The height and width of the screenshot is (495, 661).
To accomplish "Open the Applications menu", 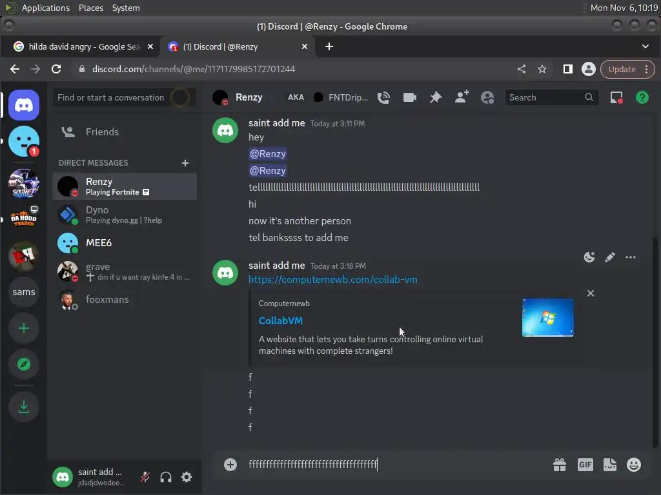I will 46,8.
